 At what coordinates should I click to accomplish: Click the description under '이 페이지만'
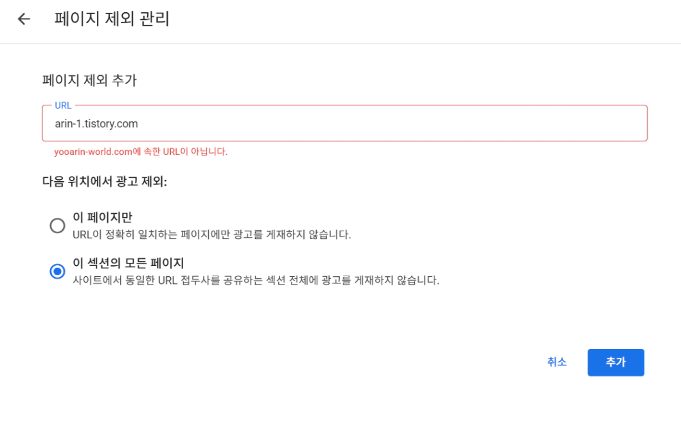(x=212, y=234)
